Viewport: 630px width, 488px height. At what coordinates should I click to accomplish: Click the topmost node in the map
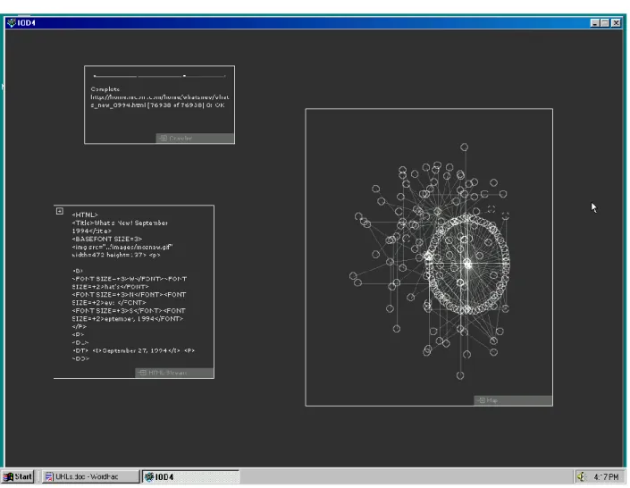pos(464,147)
